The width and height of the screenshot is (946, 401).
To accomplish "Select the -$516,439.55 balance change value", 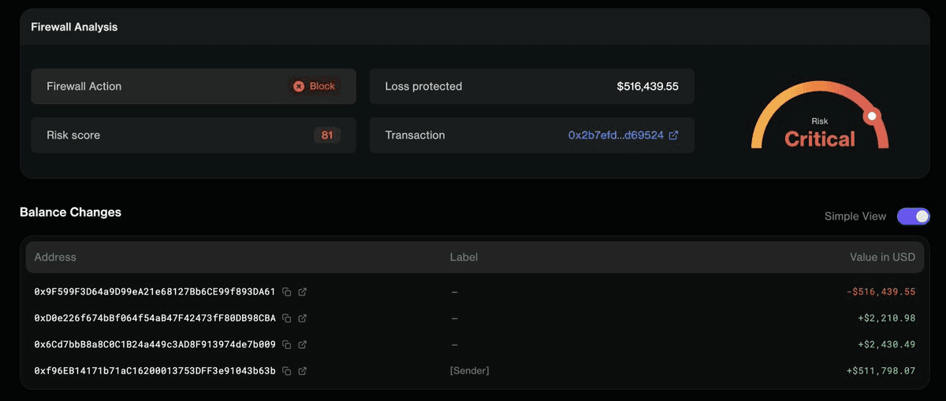I will click(x=881, y=292).
